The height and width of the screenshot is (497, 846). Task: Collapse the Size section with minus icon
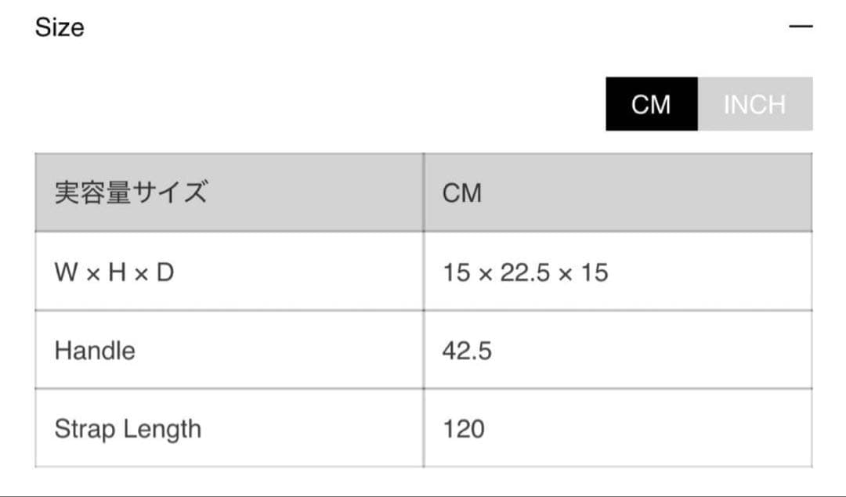click(x=801, y=27)
